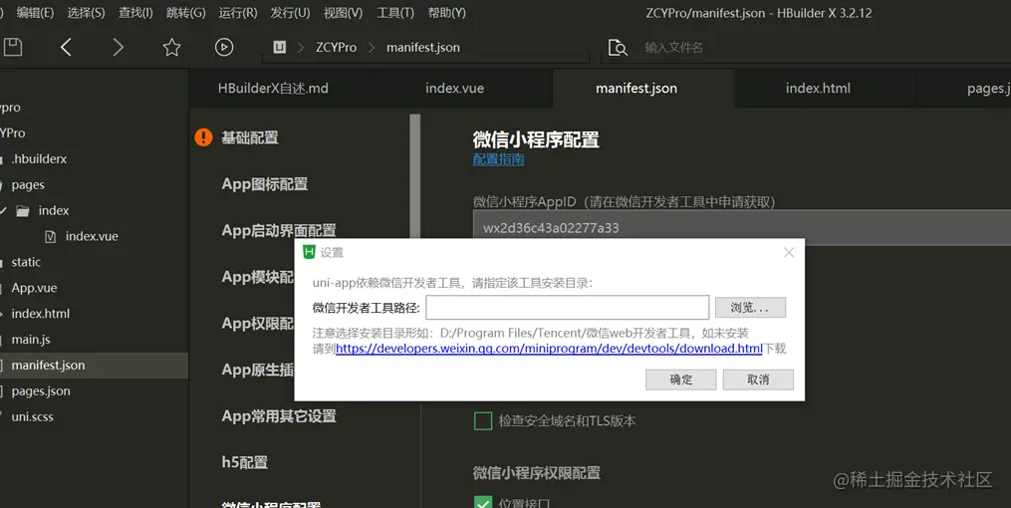Image resolution: width=1011 pixels, height=508 pixels.
Task: Open index.html in project tree
Action: [40, 314]
